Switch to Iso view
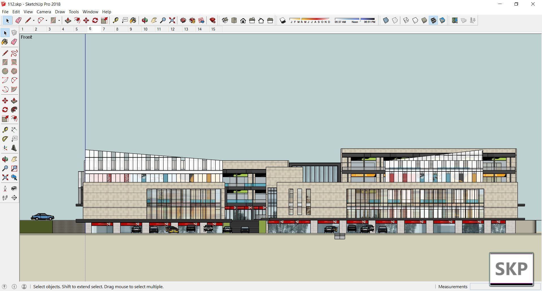This screenshot has height=291, width=542. (x=225, y=20)
